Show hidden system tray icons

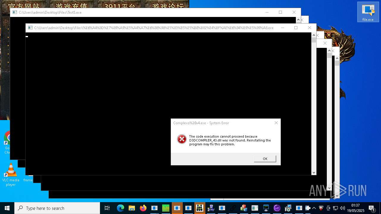pos(314,208)
